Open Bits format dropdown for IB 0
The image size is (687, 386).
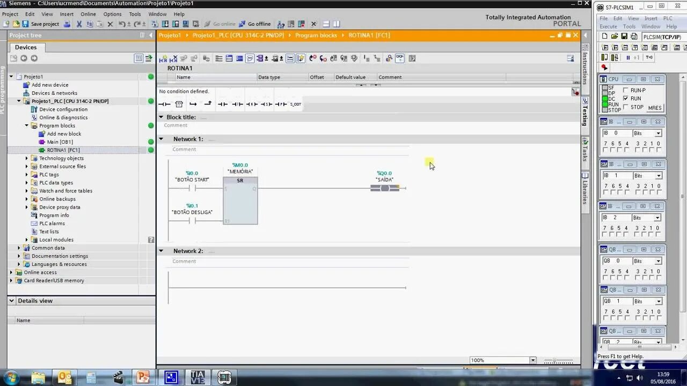[658, 133]
